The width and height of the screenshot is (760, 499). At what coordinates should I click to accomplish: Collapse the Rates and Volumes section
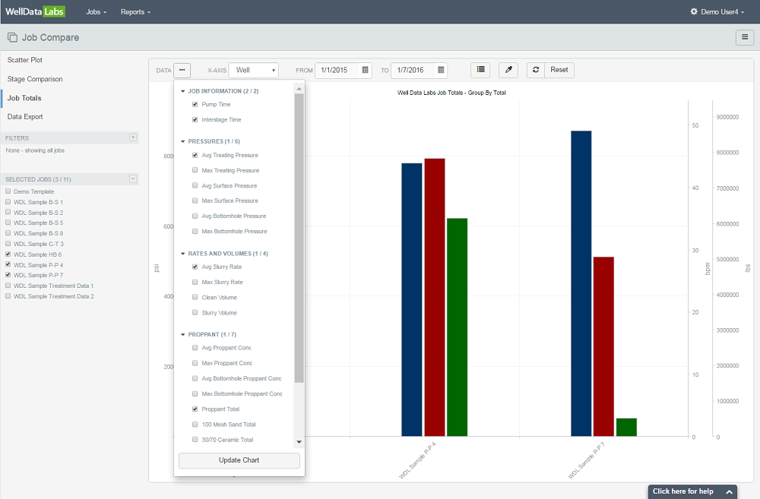[x=182, y=254]
